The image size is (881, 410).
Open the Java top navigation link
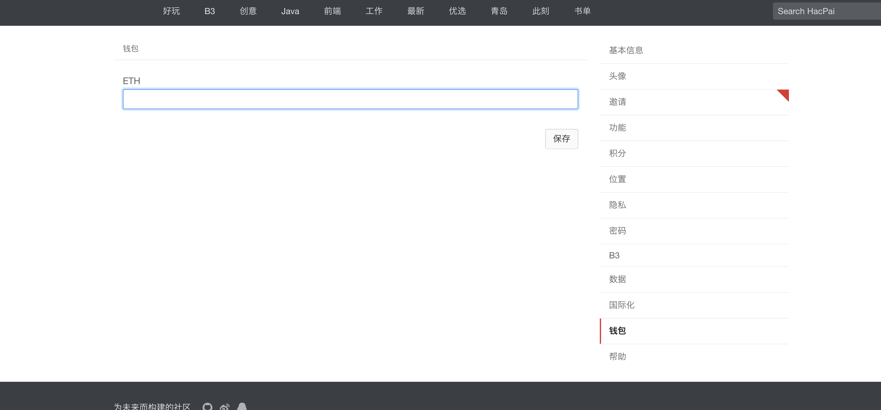(x=290, y=11)
